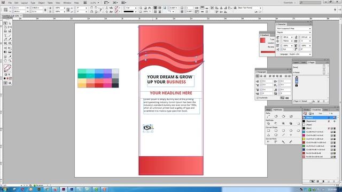Image resolution: width=342 pixels, height=192 pixels.
Task: Click the reference point locator in control bar
Action: [6, 10]
